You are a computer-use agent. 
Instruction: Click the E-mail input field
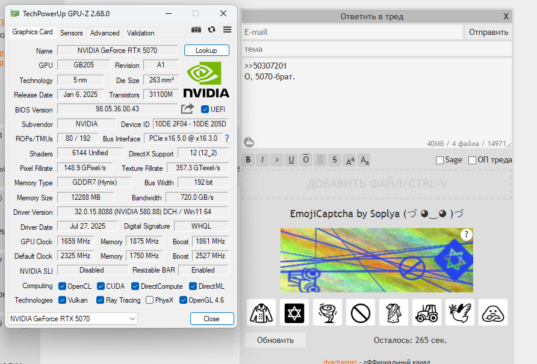pos(352,32)
